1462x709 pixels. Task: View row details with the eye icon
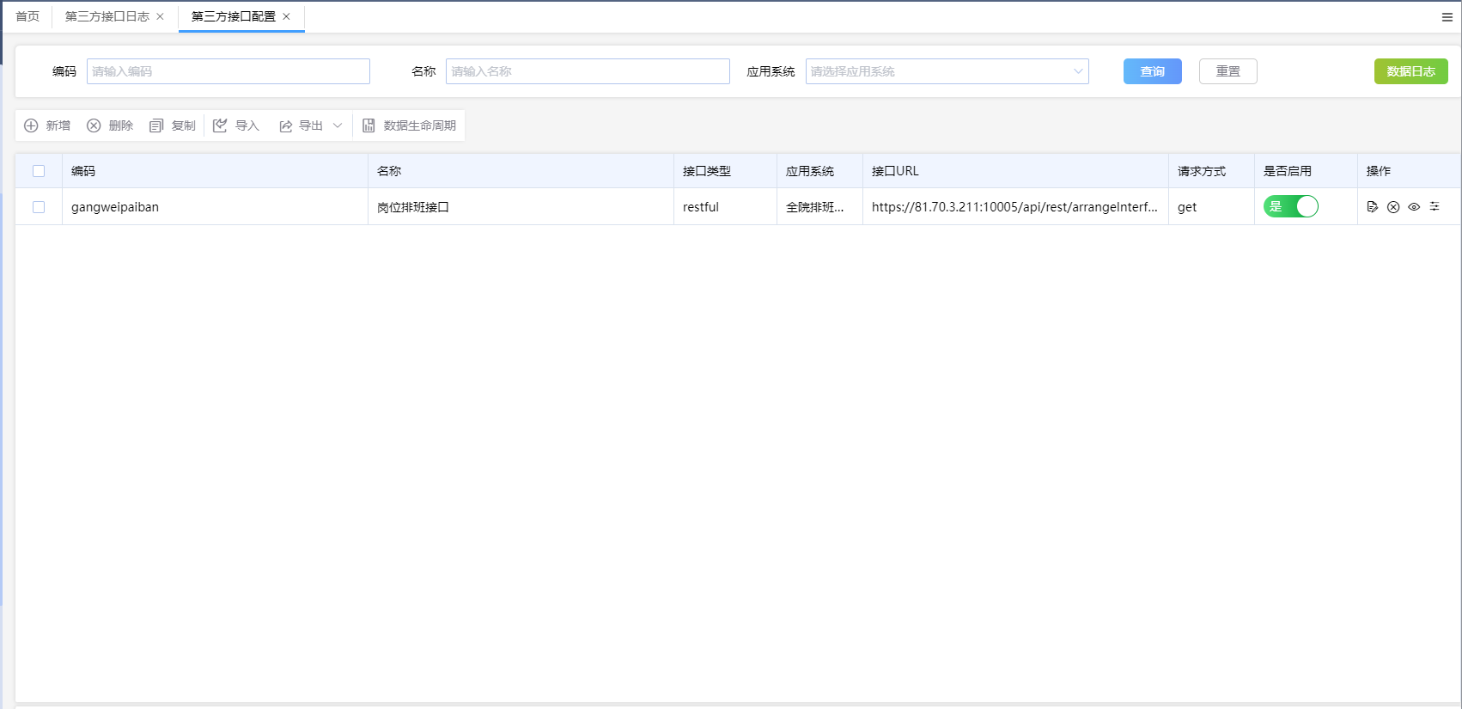click(1414, 207)
